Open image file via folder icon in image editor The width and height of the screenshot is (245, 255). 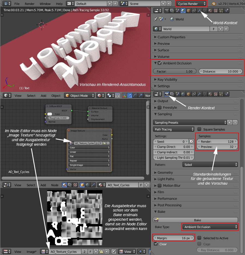tap(101, 251)
